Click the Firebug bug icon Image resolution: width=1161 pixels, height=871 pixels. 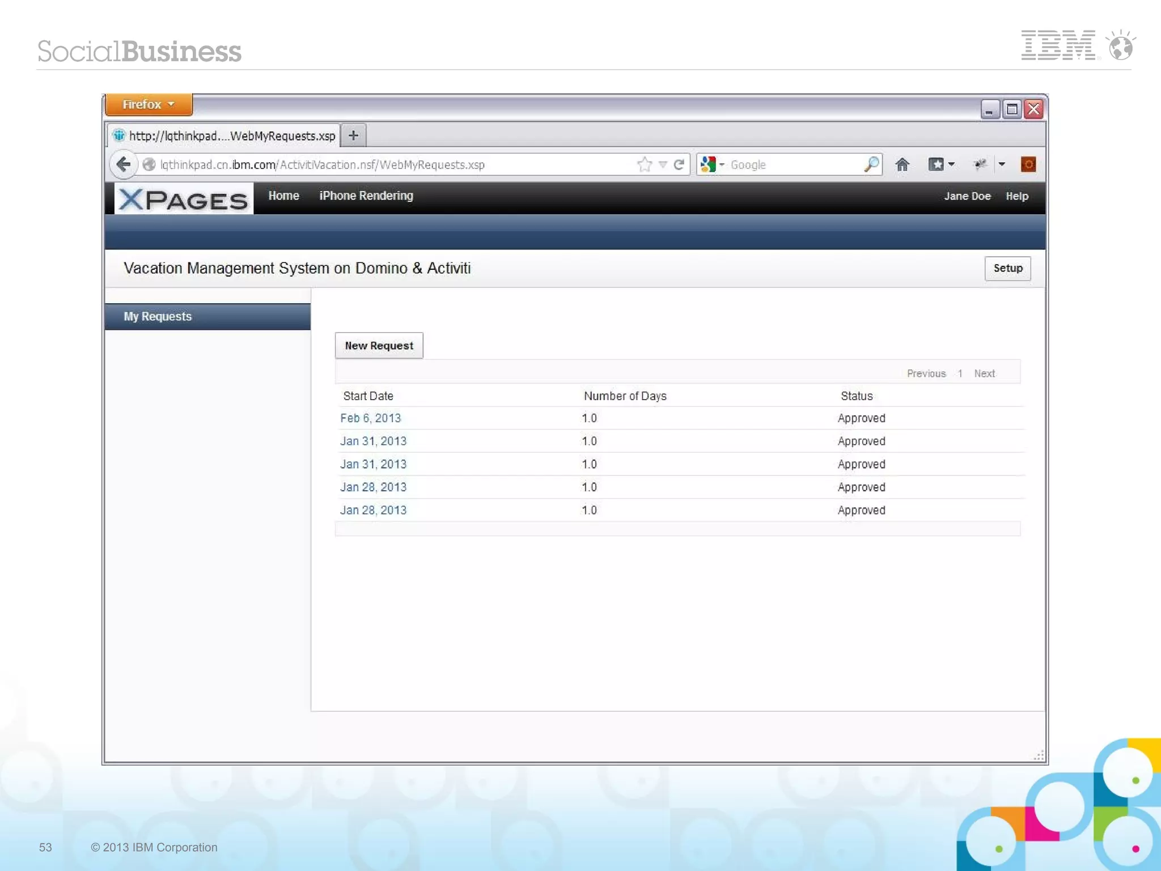coord(980,165)
